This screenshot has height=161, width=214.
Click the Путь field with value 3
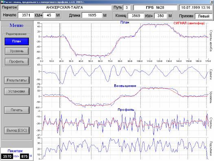[x=127, y=7]
